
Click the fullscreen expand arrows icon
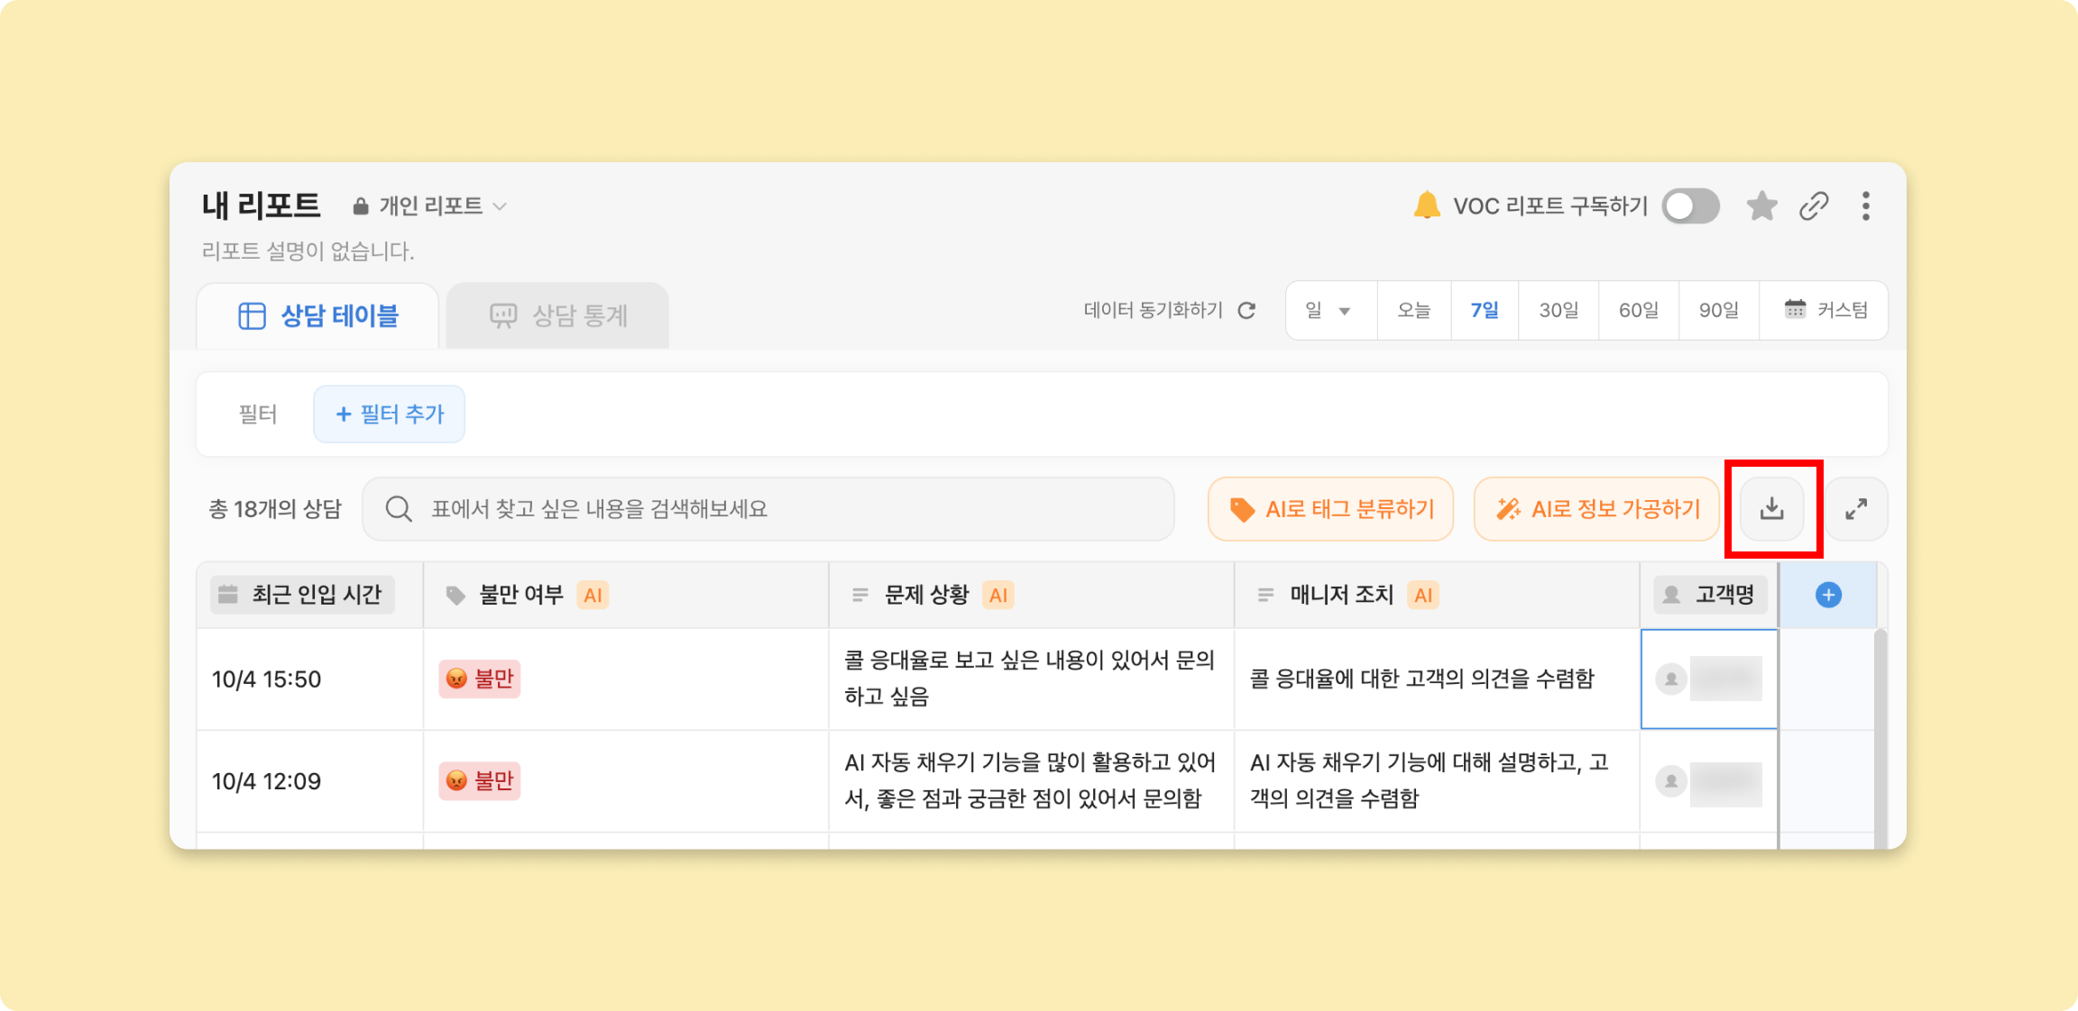pyautogui.click(x=1855, y=509)
